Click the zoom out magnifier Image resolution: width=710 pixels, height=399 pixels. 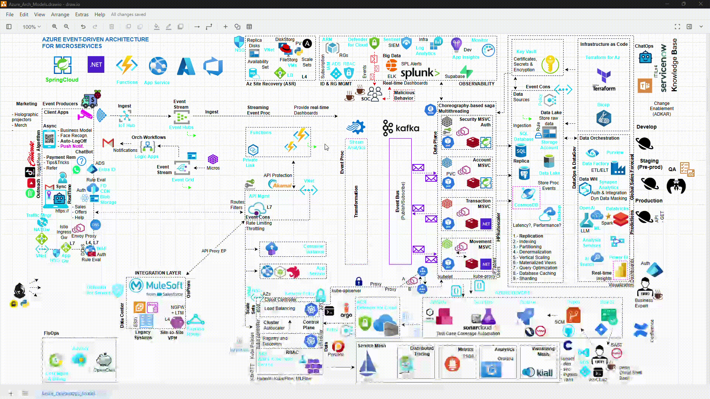coord(67,27)
